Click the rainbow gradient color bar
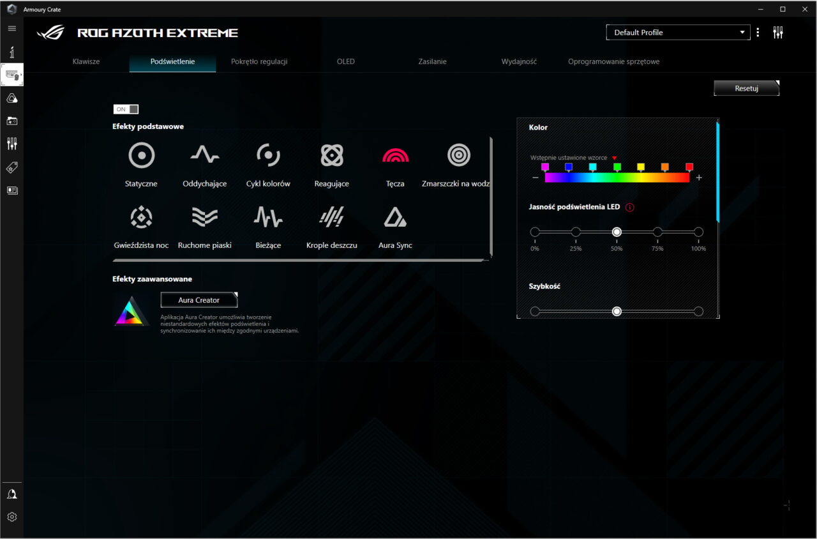This screenshot has width=817, height=539. click(617, 178)
